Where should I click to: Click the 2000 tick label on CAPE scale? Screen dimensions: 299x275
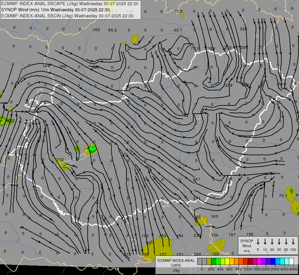tap(266, 269)
